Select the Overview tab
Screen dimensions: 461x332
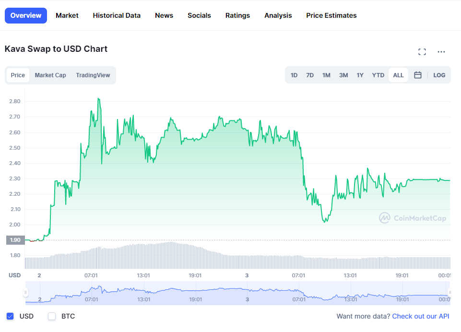[x=26, y=15]
